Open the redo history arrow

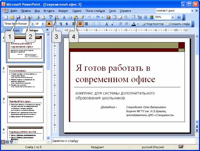(x=102, y=17)
